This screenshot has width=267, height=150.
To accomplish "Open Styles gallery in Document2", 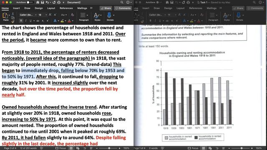I will click(97, 17).
